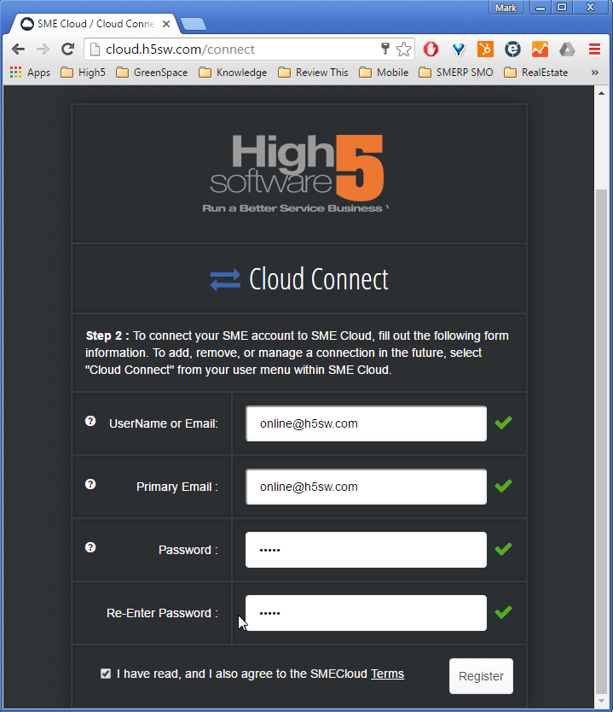Open the orange chart analytics extension
The height and width of the screenshot is (712, 613).
(x=540, y=49)
